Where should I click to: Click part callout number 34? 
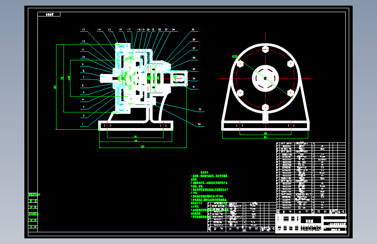coord(199,124)
